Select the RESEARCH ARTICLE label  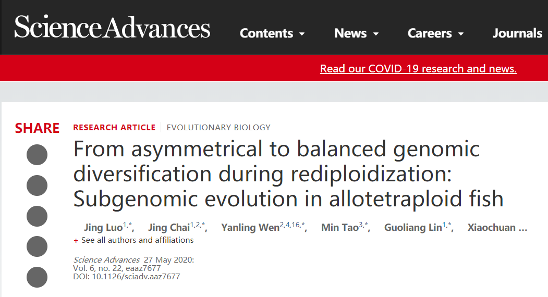pyautogui.click(x=114, y=128)
